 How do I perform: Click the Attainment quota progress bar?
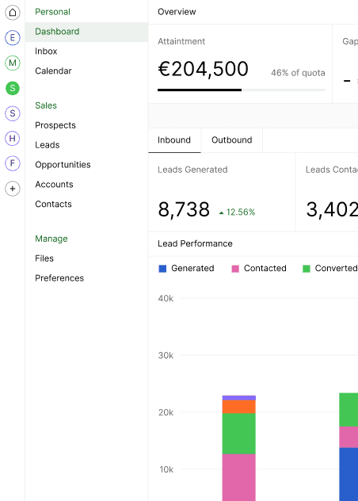coord(242,90)
